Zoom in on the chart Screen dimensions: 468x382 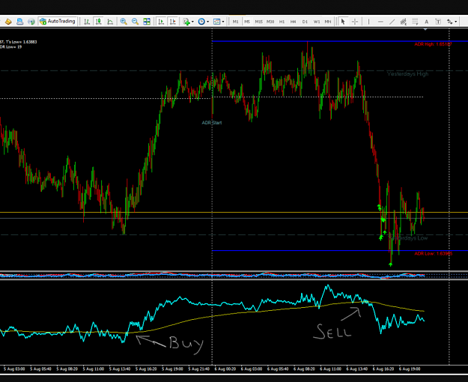coord(124,22)
